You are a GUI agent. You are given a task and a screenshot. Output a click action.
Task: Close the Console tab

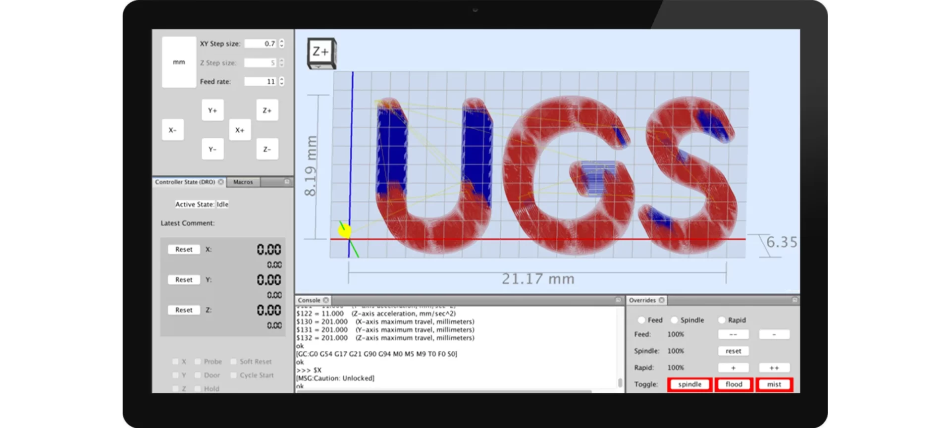point(326,300)
